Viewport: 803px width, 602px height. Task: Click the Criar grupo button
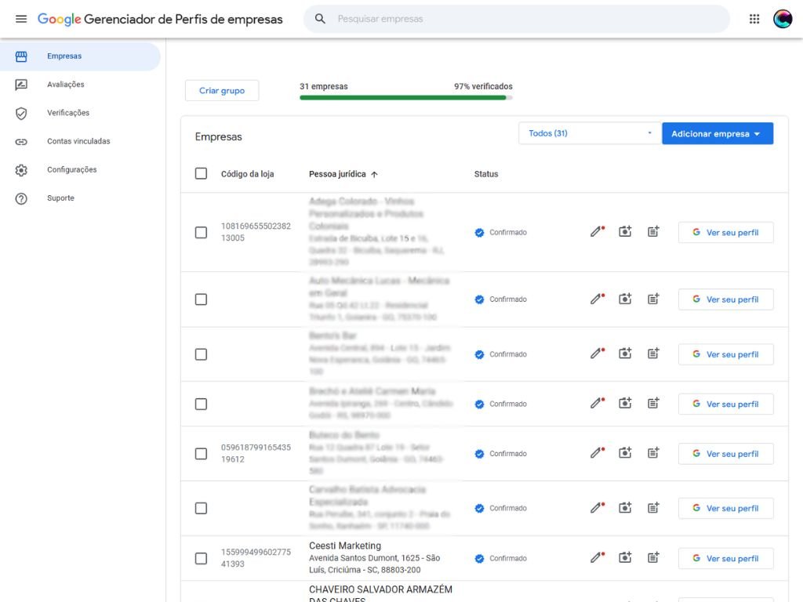click(221, 90)
